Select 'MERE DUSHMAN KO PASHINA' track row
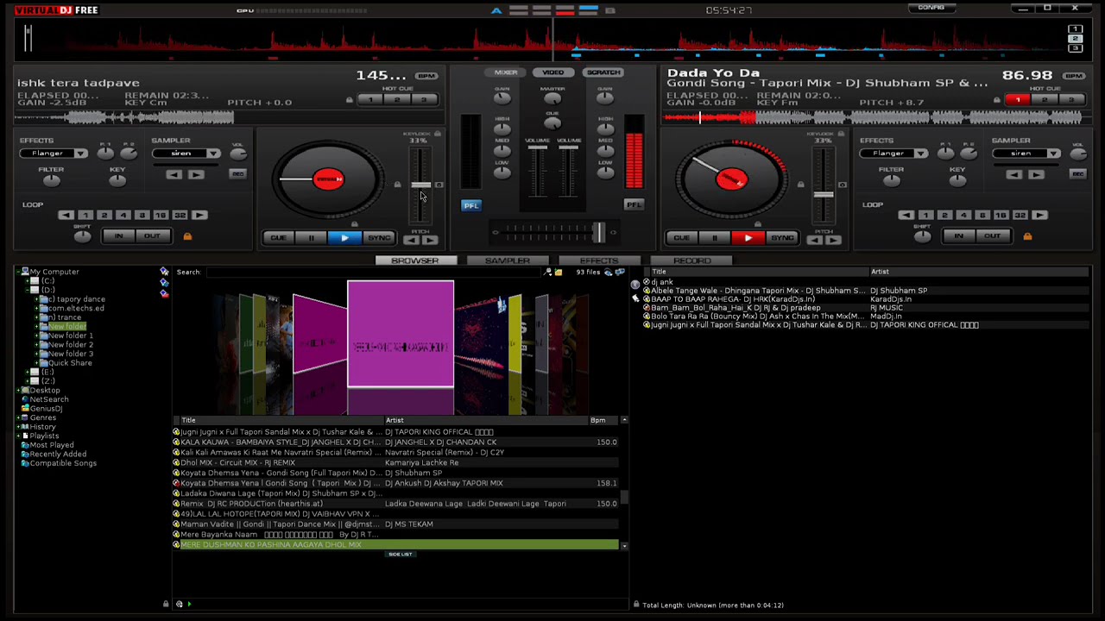1105x621 pixels. tap(395, 545)
